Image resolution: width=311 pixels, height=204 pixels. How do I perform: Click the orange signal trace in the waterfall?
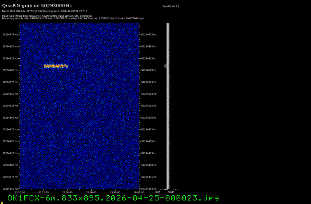coord(56,66)
